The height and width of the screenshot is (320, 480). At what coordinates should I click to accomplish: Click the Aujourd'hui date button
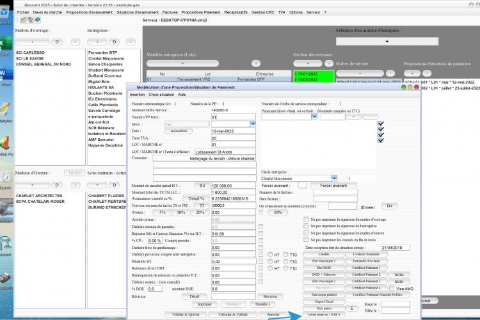(x=179, y=131)
